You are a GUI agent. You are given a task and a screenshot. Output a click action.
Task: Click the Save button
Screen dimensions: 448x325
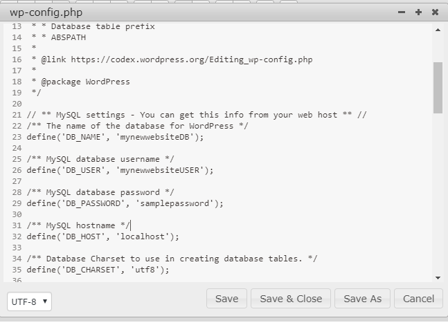226,299
